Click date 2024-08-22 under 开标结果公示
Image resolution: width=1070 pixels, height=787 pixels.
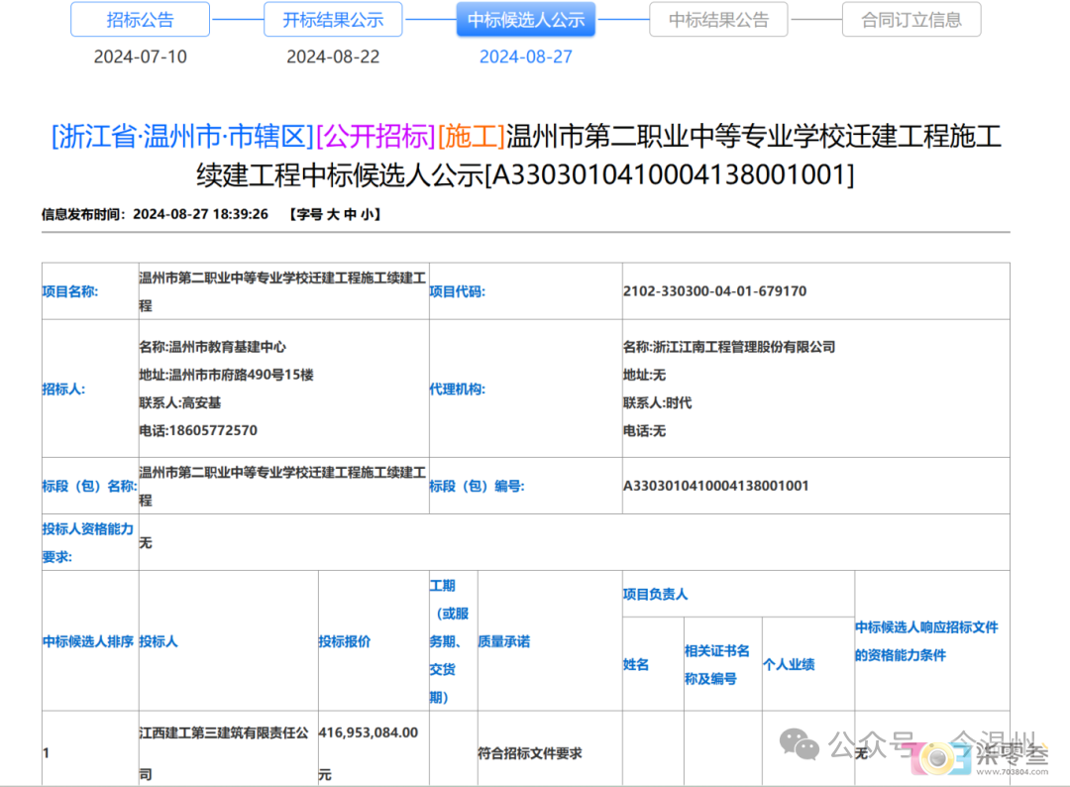333,56
